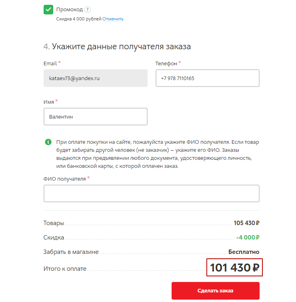Image resolution: width=296 pixels, height=302 pixels.
Task: Click the Отменить link to cancel the discount
Action: point(113,19)
